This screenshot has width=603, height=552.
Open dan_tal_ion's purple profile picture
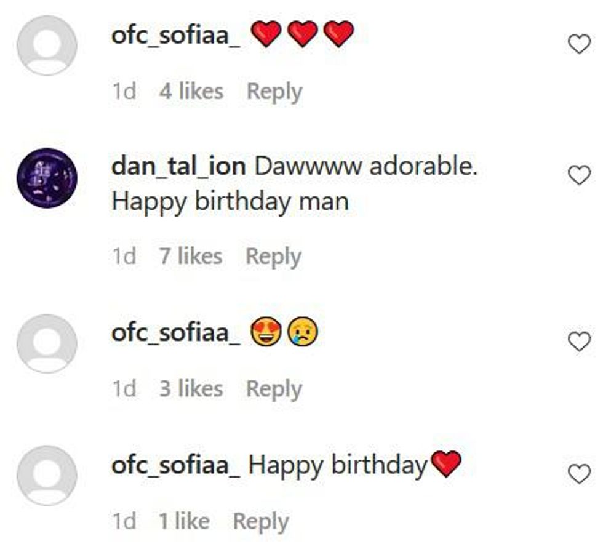tap(47, 178)
